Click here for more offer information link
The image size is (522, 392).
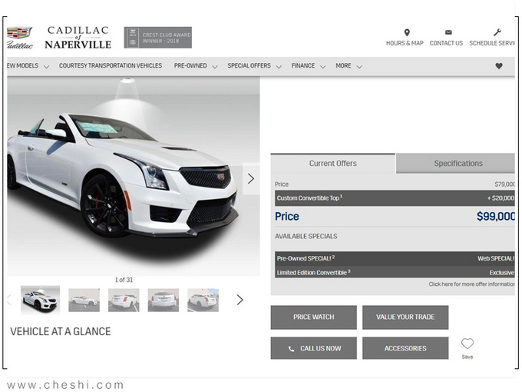[x=471, y=284]
